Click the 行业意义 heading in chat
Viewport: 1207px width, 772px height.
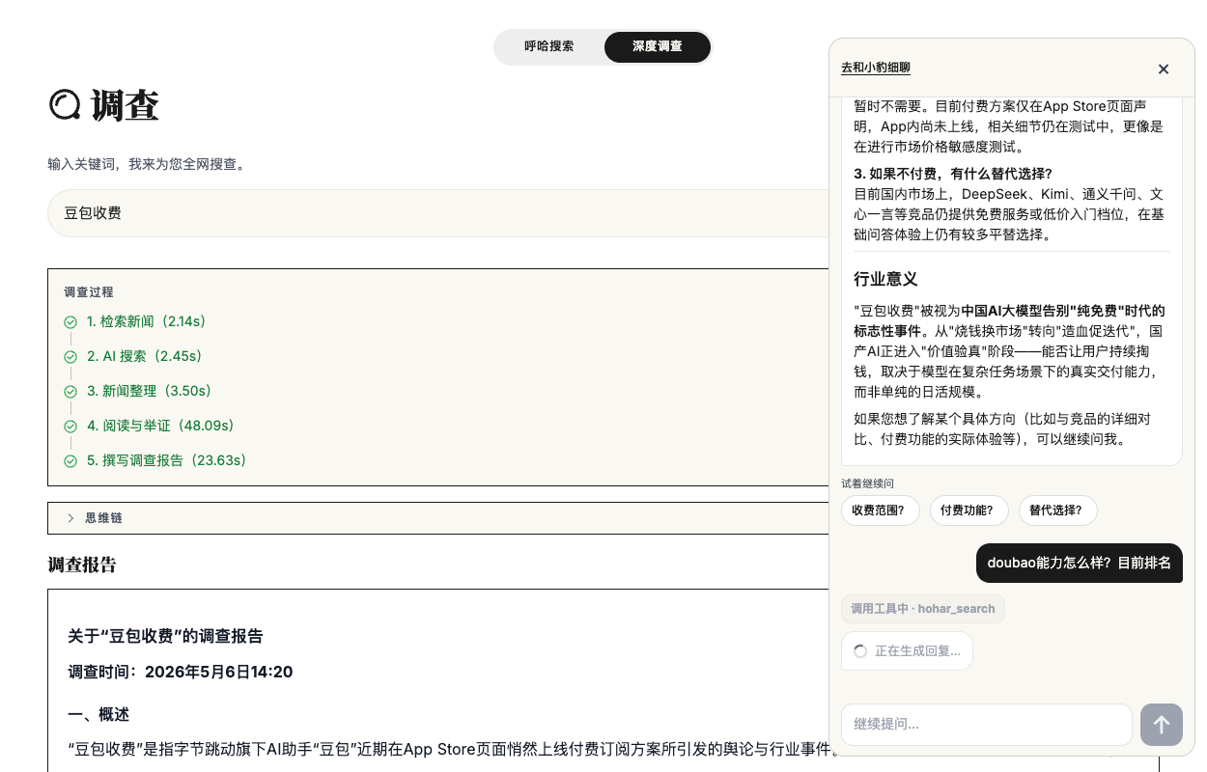tap(885, 279)
